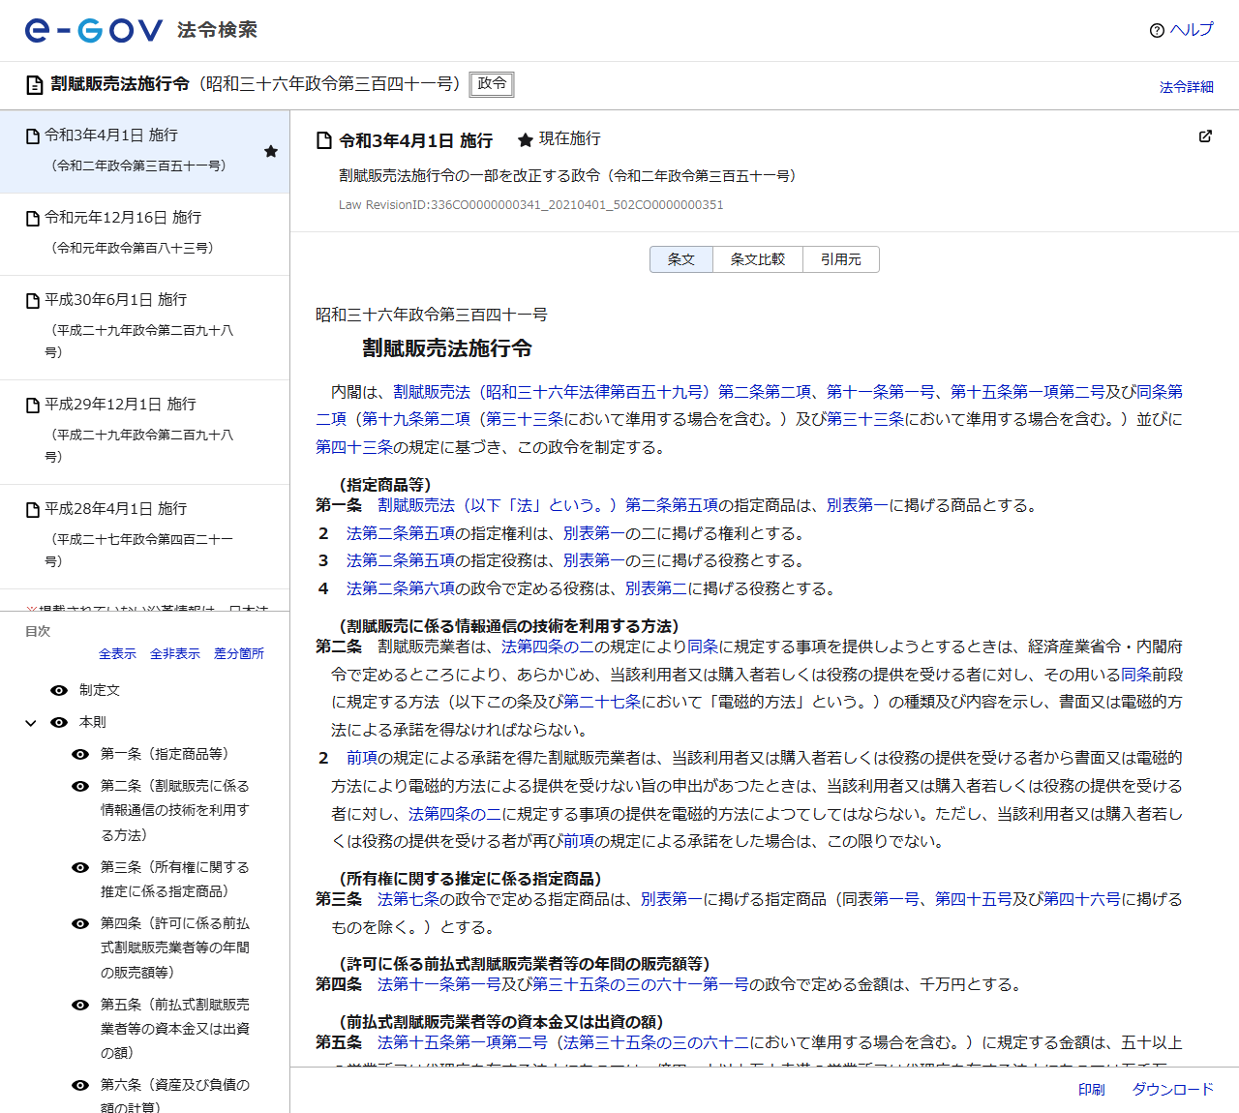Viewport: 1239px width, 1113px height.
Task: Click document icon for 平成30年6月1日 施行
Action: [33, 301]
